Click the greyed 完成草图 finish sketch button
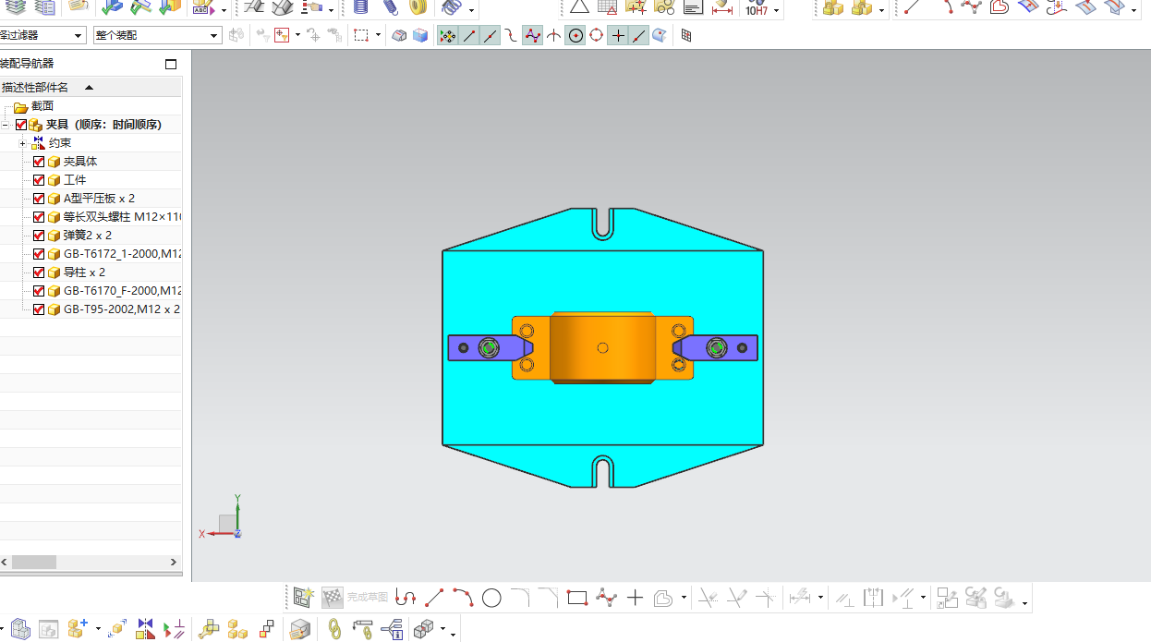The height and width of the screenshot is (642, 1151). (x=357, y=598)
